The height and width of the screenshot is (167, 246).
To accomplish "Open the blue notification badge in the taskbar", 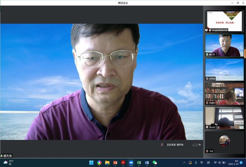I will pos(241,162).
